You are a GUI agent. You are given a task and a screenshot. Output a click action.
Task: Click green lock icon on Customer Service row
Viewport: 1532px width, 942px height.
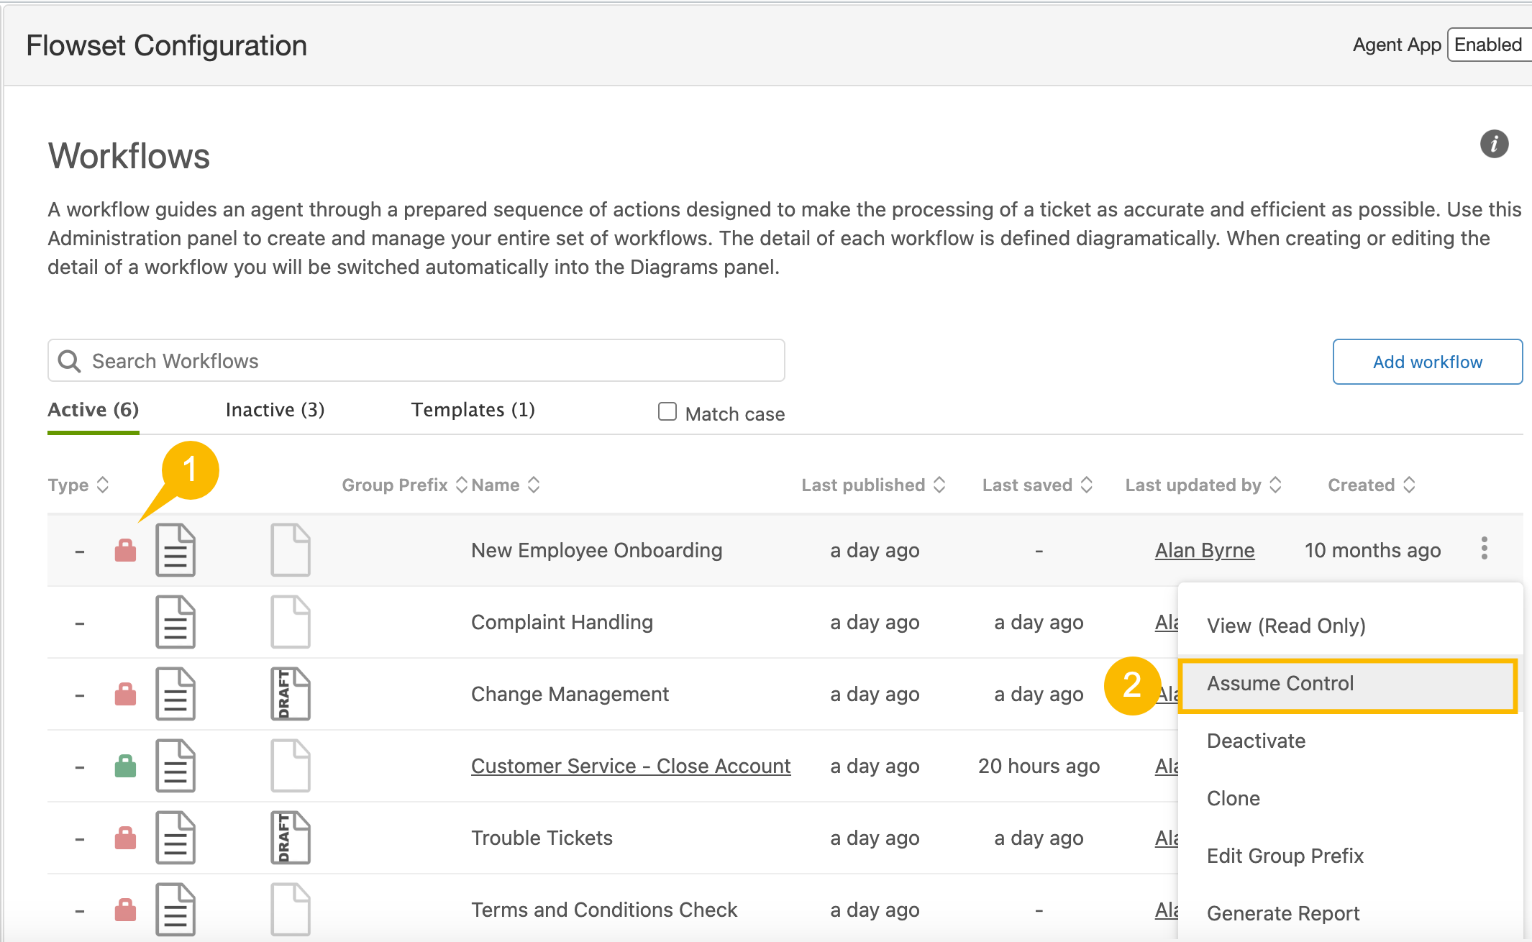coord(126,766)
